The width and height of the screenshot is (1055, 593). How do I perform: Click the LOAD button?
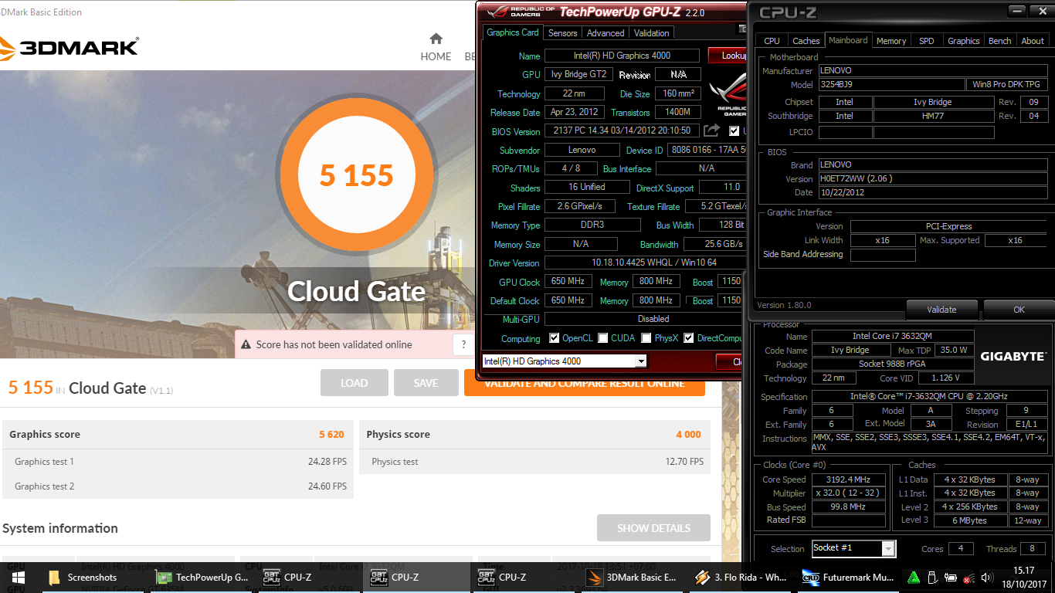tap(354, 383)
